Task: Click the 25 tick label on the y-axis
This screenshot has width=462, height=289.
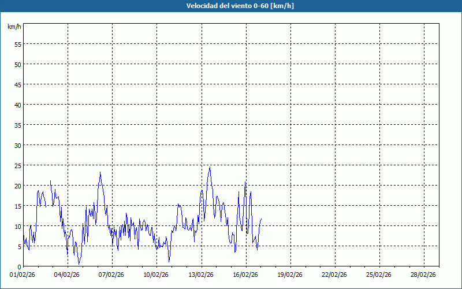Action: (x=17, y=165)
